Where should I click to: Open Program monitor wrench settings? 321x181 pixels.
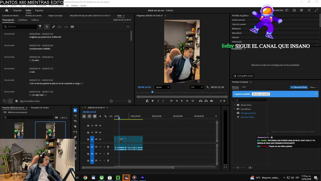tap(208, 87)
